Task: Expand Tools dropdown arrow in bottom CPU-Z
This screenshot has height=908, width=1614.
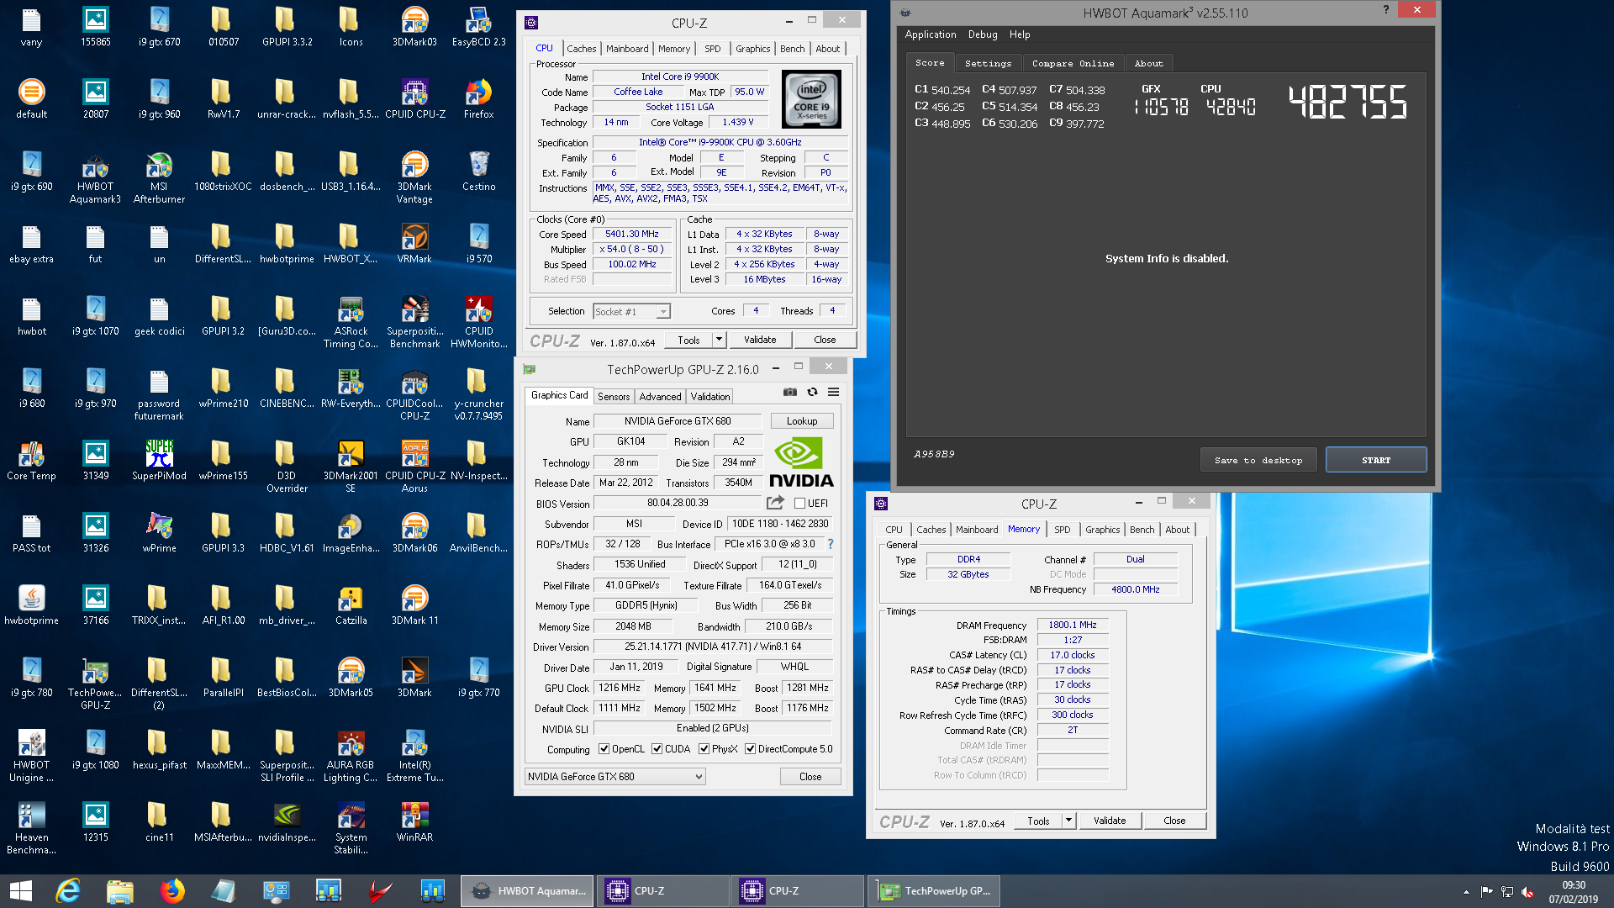Action: (1068, 821)
